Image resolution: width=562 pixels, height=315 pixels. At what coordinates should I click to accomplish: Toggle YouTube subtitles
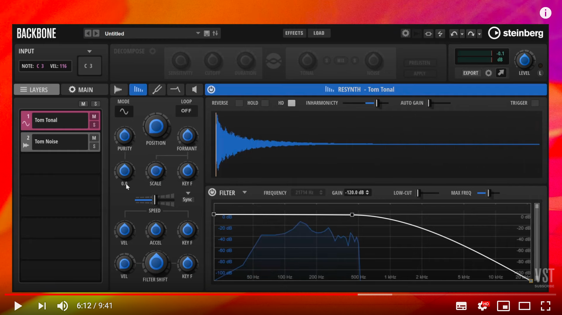pyautogui.click(x=461, y=306)
